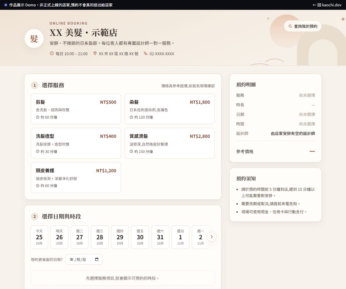This screenshot has height=289, width=346.
Task: Click the XX 市 XX 區 XX 路 XX 號 address
Action: click(119, 54)
